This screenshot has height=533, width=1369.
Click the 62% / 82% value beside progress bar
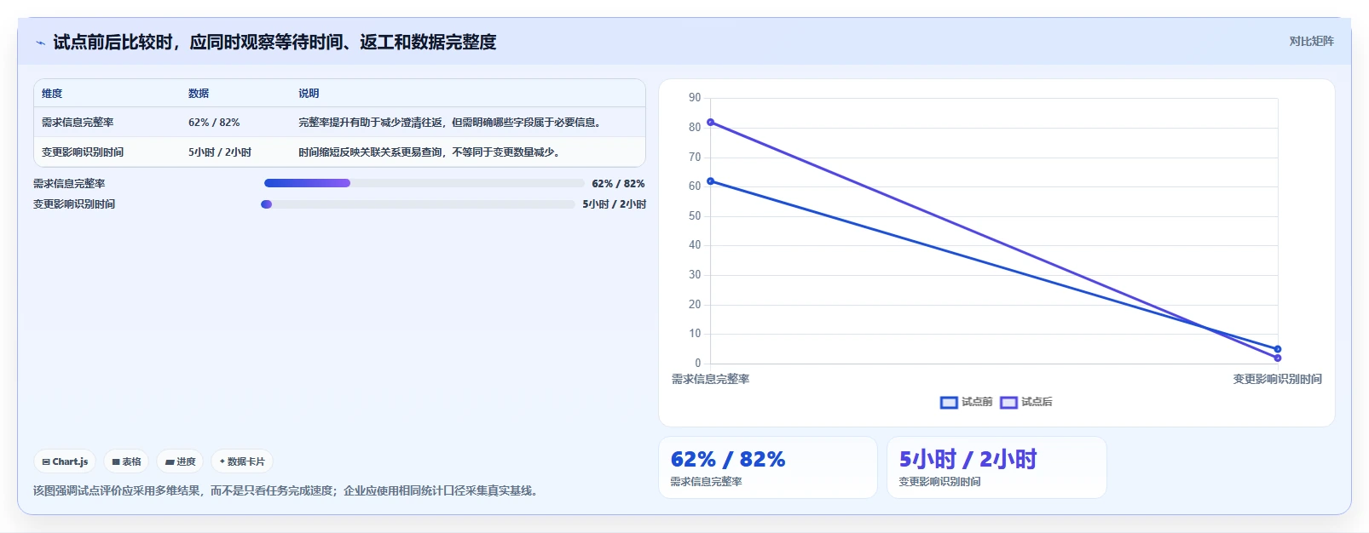pyautogui.click(x=618, y=184)
